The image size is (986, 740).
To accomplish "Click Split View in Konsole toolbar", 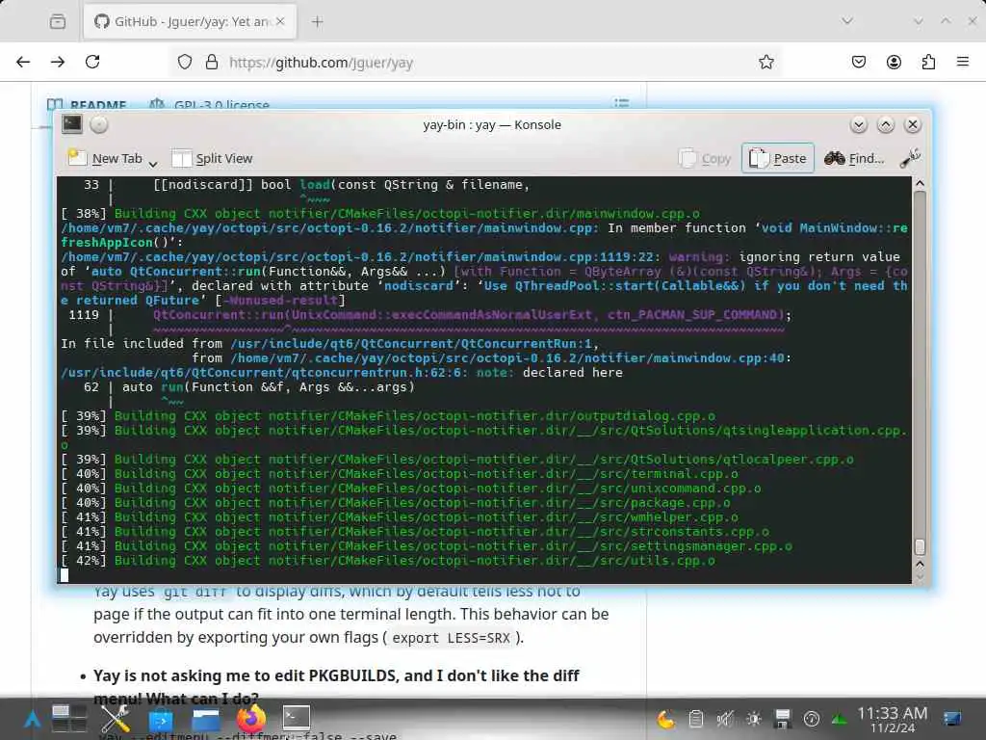I will tap(212, 159).
